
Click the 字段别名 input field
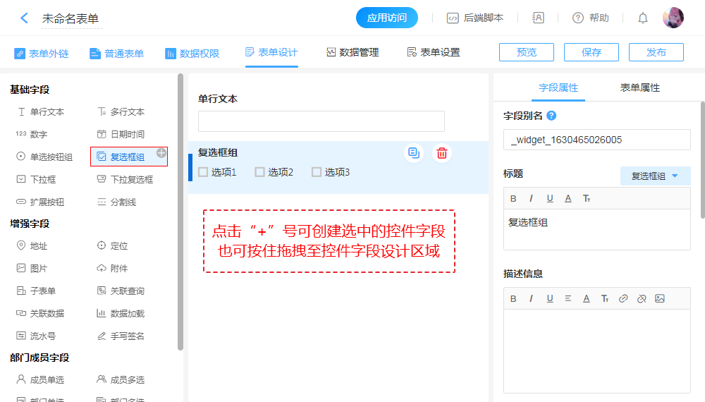click(x=596, y=140)
